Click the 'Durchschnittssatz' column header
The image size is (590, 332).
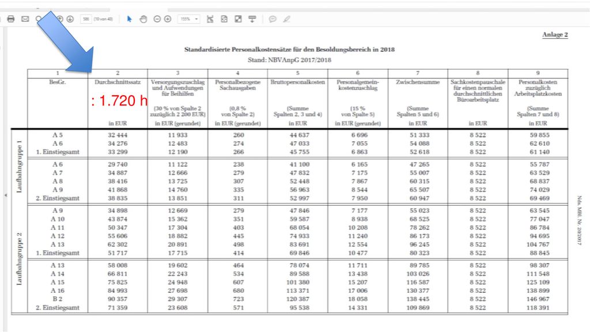(118, 82)
